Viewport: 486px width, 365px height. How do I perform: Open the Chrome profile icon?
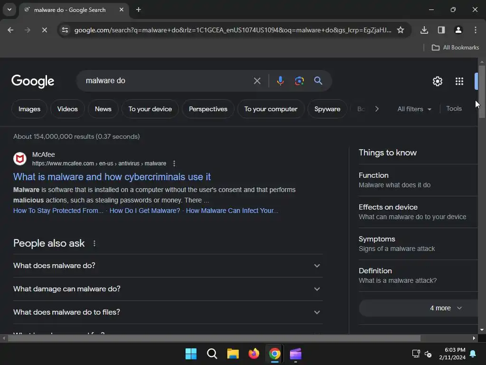point(458,30)
